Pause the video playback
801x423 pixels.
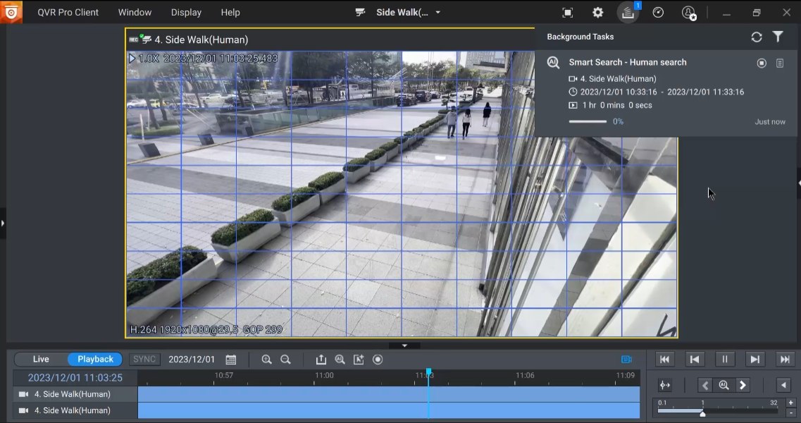pos(724,360)
